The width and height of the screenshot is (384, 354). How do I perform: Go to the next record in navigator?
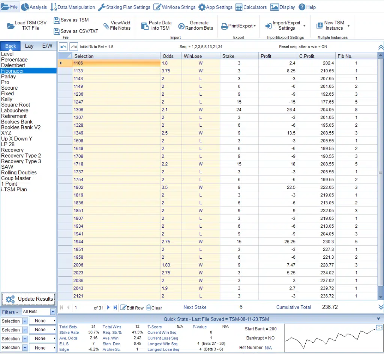click(x=108, y=307)
